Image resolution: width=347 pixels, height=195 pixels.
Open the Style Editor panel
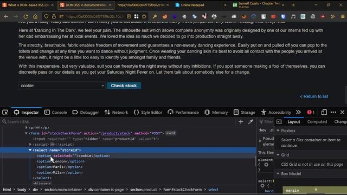(148, 112)
